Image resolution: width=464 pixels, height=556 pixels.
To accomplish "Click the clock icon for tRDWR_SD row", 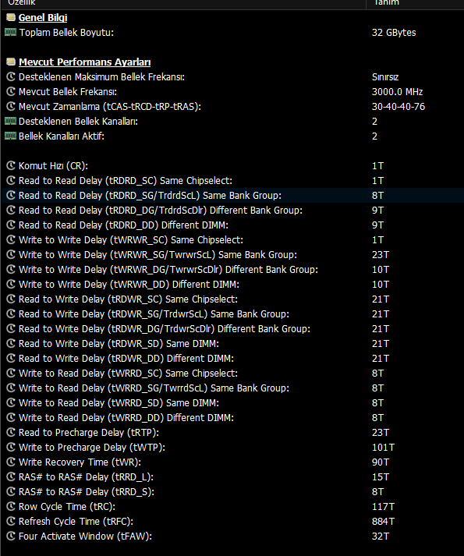I will click(11, 344).
